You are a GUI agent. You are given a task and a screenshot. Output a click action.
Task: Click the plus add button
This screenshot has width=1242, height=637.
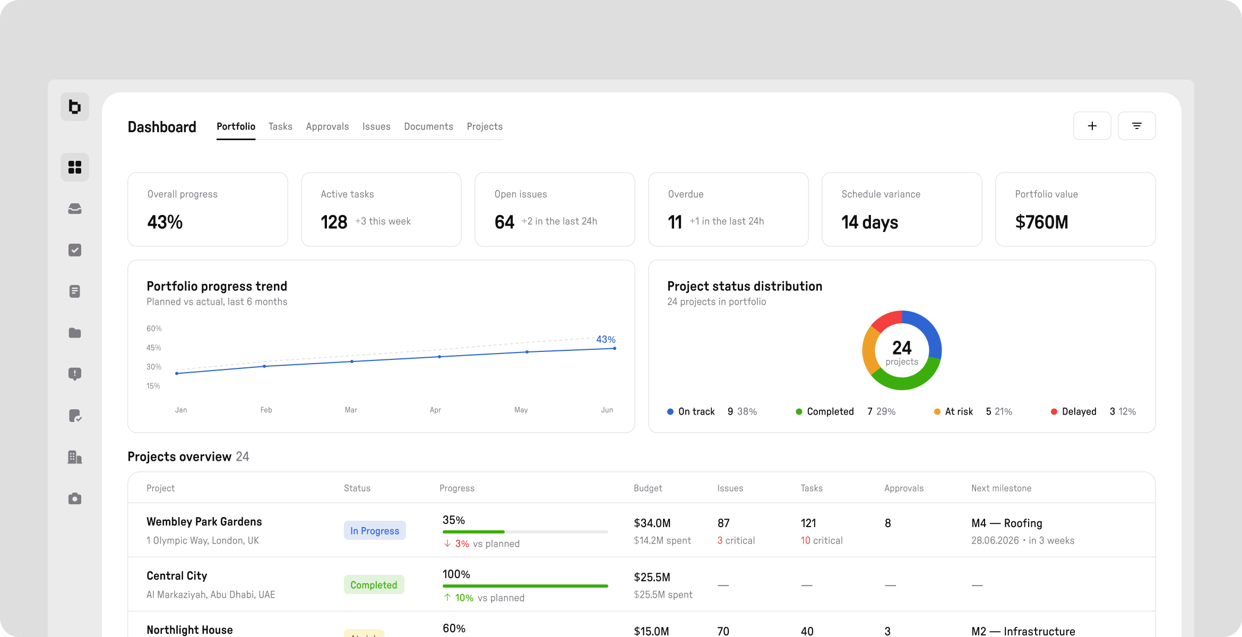1092,126
